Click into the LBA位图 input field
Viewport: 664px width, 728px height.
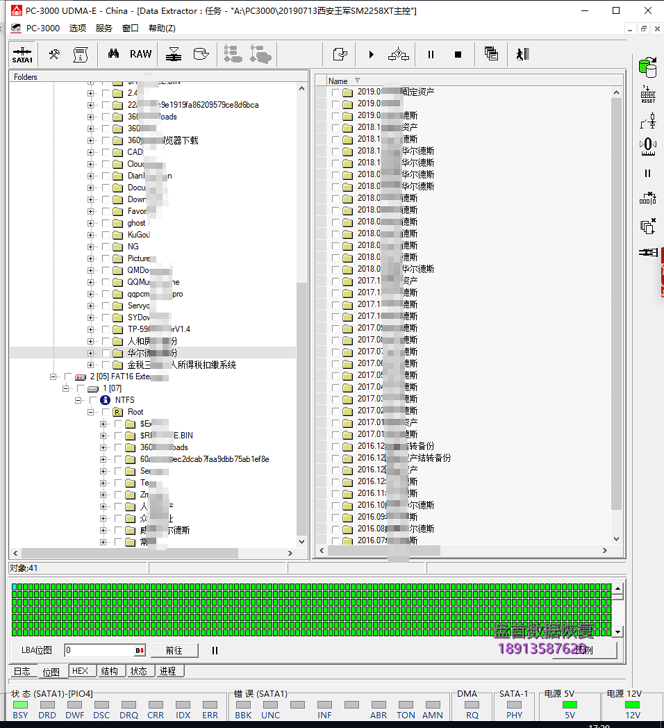pos(99,650)
